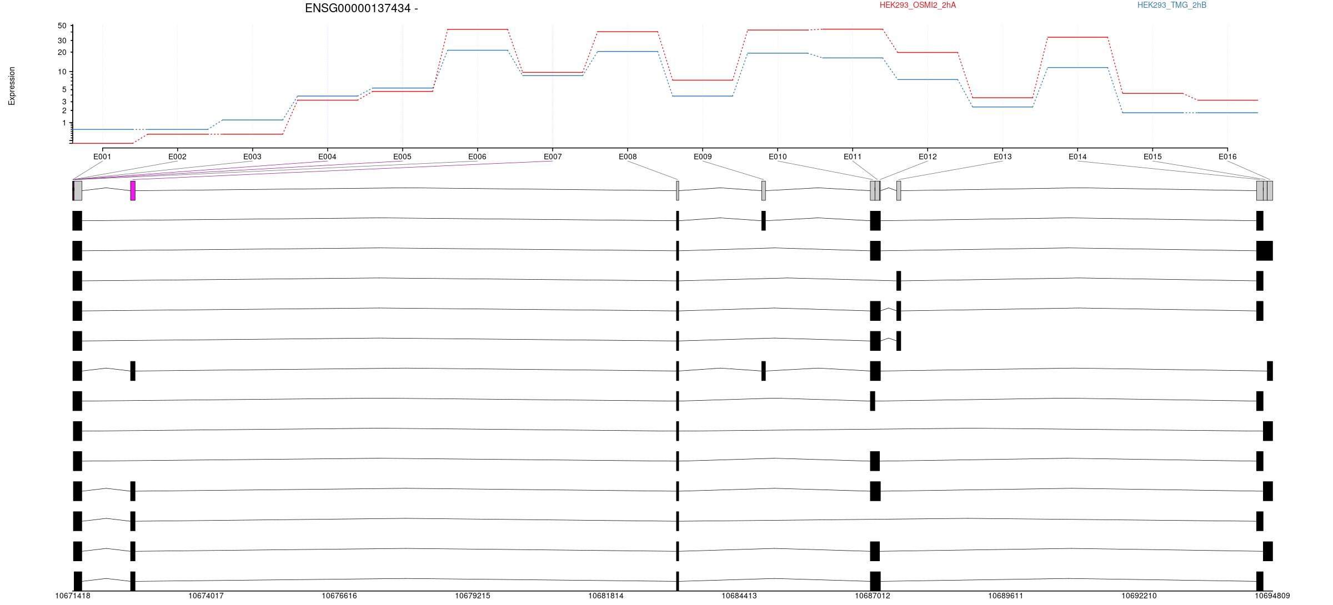Click genomic coordinate 10684413
The image size is (1333, 605).
[739, 596]
